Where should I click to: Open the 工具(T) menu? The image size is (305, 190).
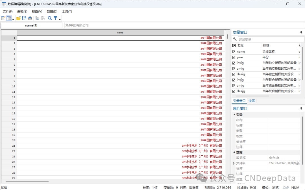[x=67, y=12]
